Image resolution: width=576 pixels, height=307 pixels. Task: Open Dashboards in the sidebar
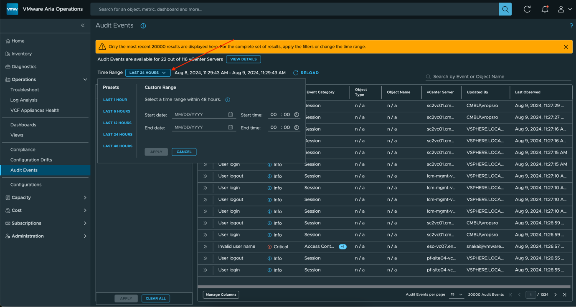[x=23, y=125]
